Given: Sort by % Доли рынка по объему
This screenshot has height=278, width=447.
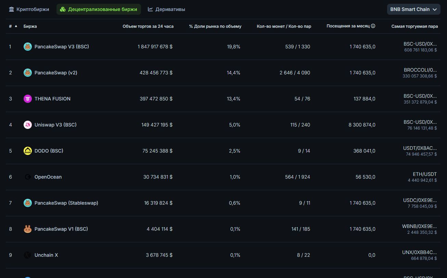Looking at the screenshot, I should point(215,26).
